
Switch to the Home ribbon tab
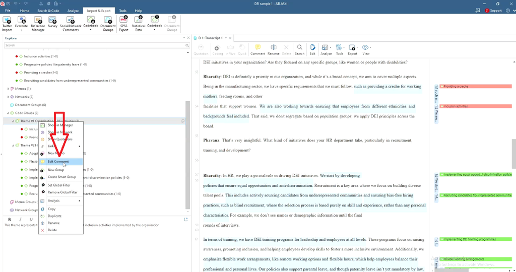click(x=24, y=11)
